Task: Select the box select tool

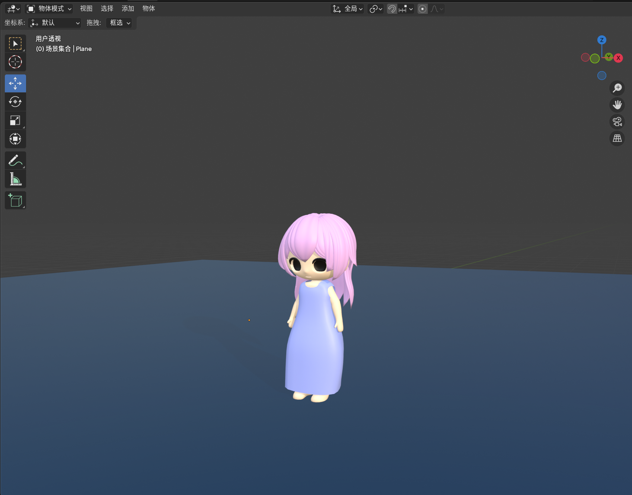Action: 15,44
